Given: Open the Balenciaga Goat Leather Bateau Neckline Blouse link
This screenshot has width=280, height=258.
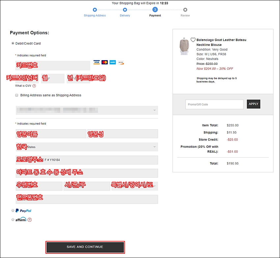Looking at the screenshot, I should pyautogui.click(x=221, y=42).
